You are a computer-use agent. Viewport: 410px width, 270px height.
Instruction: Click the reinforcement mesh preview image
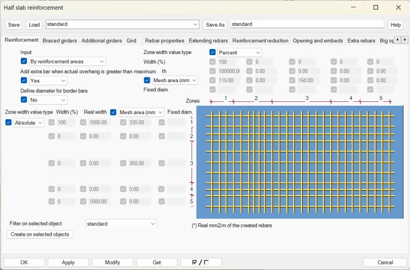[299, 161]
